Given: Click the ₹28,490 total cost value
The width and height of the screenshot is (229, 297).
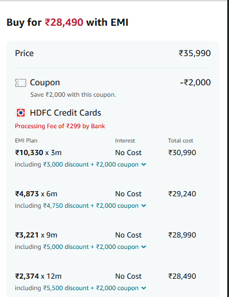Looking at the screenshot, I should [x=182, y=276].
